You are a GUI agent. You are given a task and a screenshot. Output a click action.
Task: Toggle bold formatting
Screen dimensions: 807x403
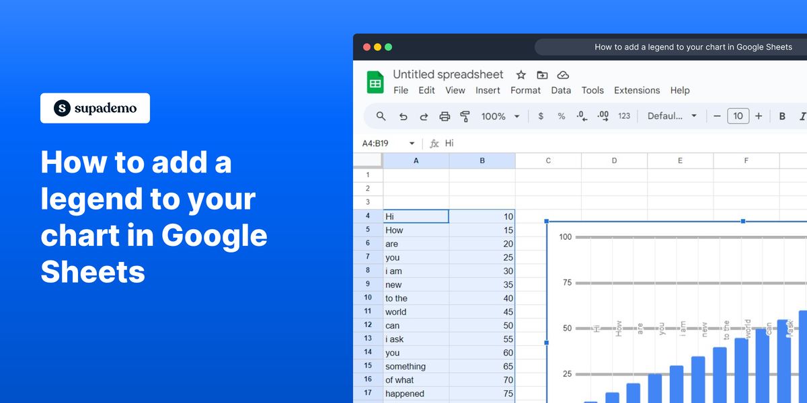(782, 116)
